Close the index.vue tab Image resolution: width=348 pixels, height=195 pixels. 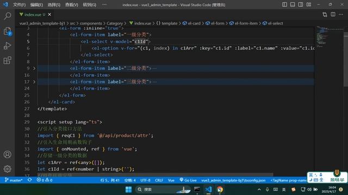pos(49,15)
